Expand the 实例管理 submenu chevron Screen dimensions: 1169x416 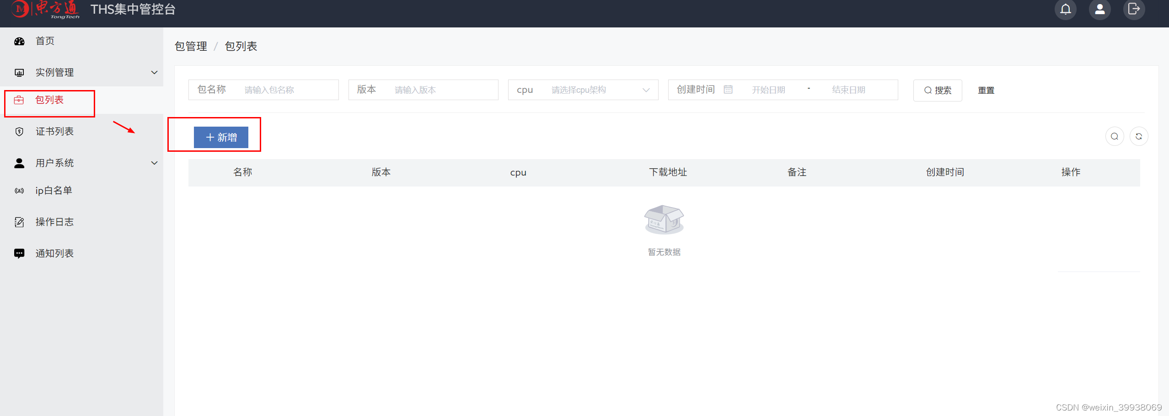[154, 72]
